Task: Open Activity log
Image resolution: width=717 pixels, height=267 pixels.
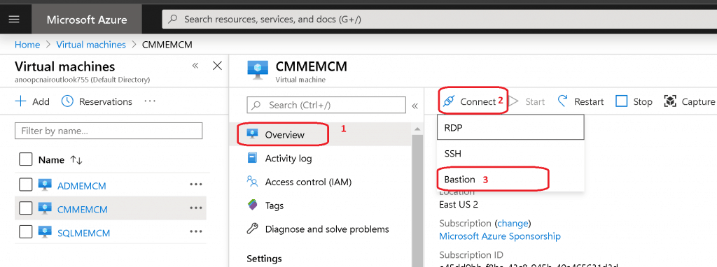Action: (x=288, y=159)
